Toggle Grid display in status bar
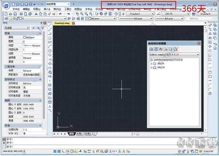The width and height of the screenshot is (219, 156). (x=59, y=151)
